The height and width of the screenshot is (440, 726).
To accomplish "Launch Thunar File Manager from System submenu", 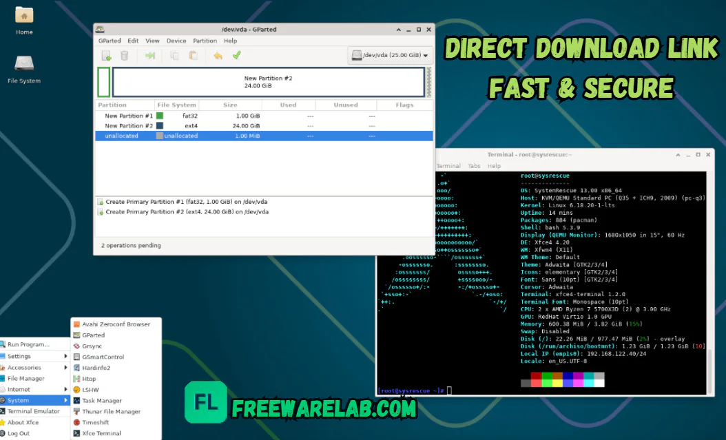I will coord(116,412).
